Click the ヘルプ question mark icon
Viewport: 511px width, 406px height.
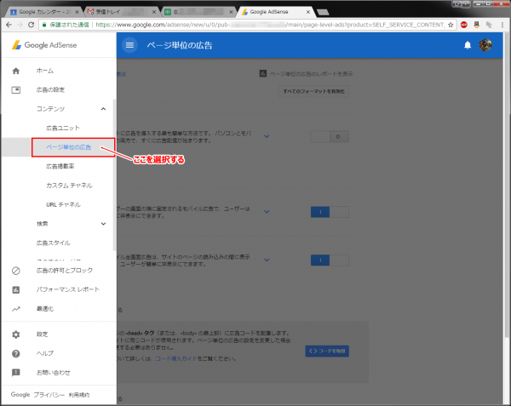point(15,353)
